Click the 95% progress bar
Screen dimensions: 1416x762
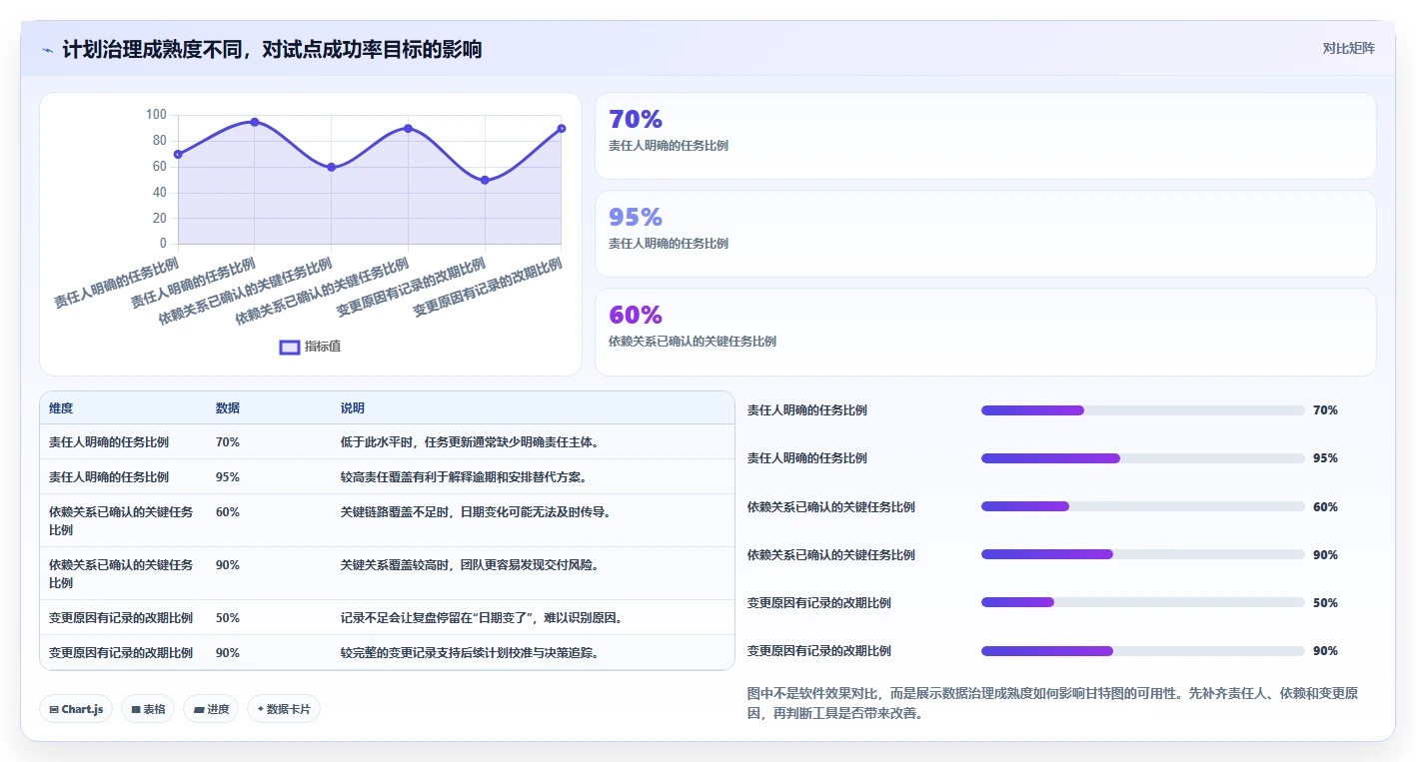point(1143,458)
